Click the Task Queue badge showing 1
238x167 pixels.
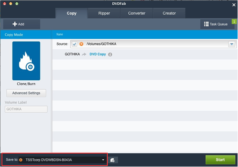234,21
